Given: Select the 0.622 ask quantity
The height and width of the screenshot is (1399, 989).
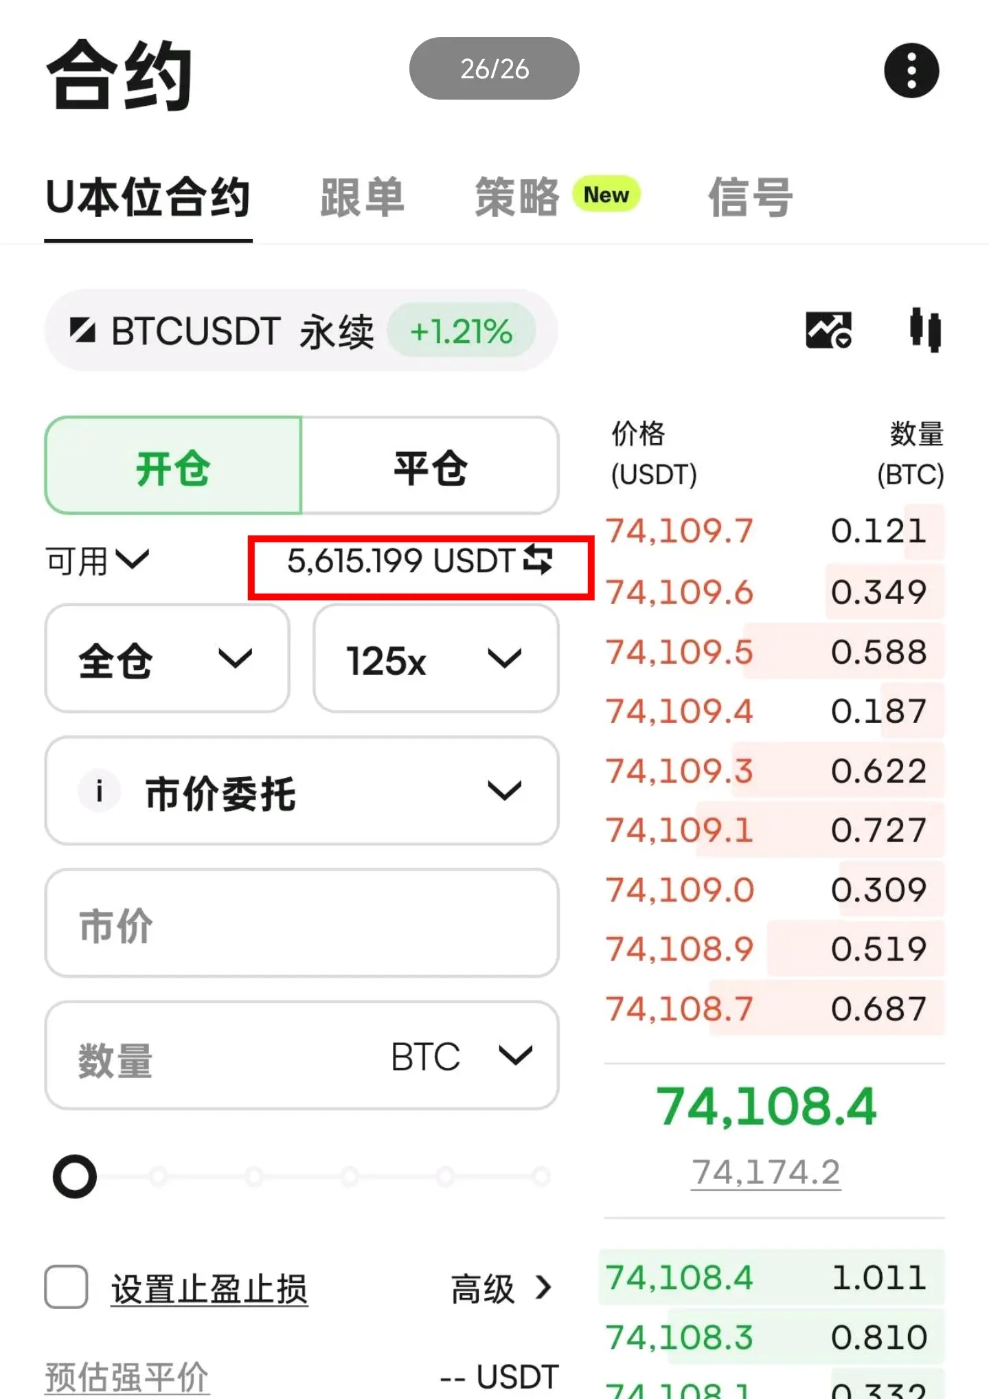Looking at the screenshot, I should click(879, 771).
